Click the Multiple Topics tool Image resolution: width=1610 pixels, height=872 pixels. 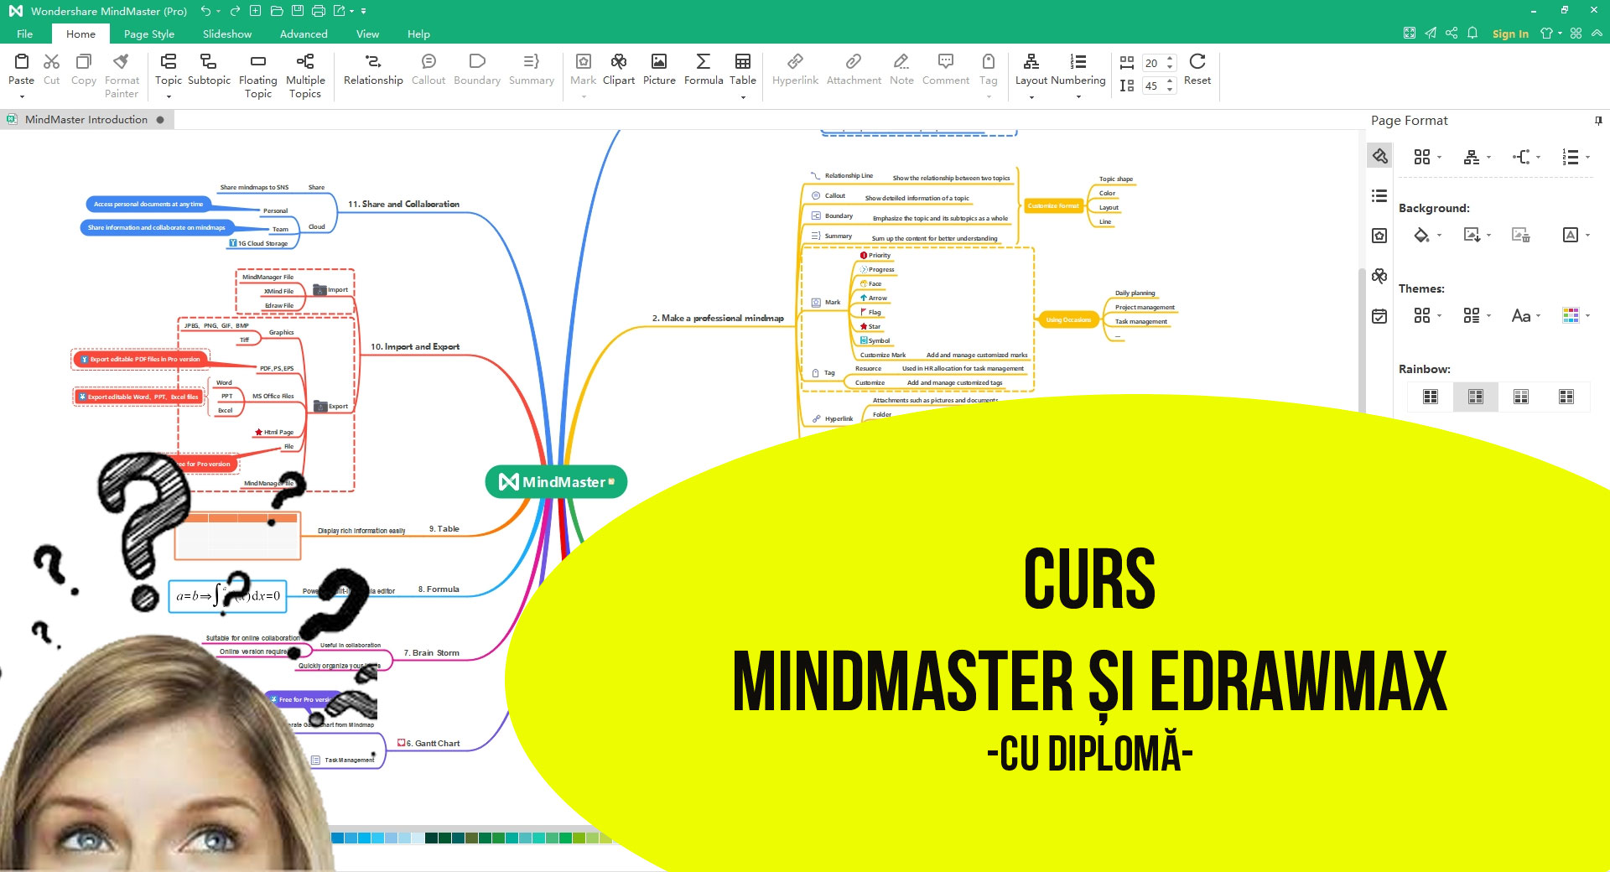(305, 75)
